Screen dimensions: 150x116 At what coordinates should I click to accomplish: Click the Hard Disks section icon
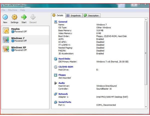click(x=55, y=59)
